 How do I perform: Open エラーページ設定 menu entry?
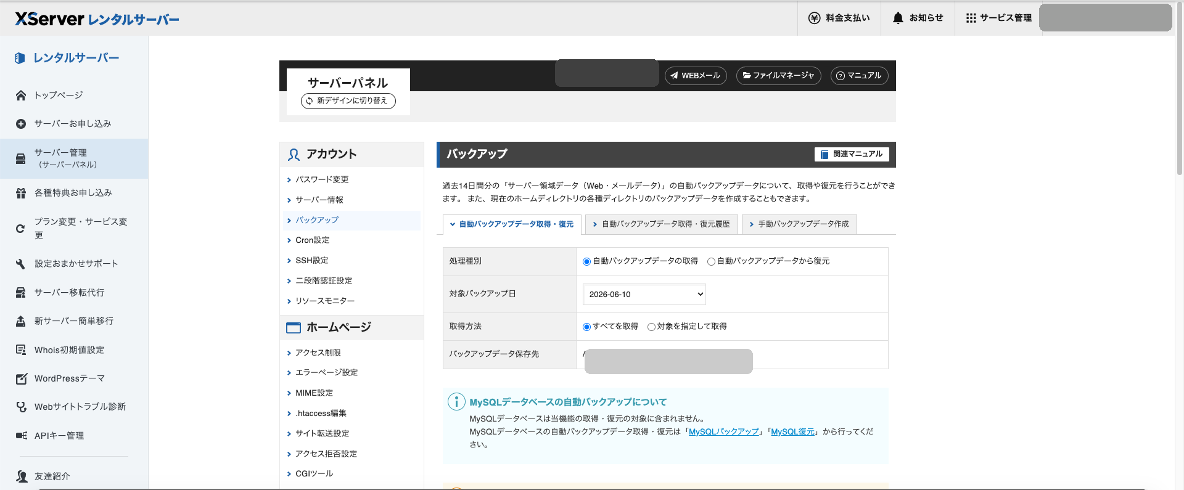click(x=327, y=372)
